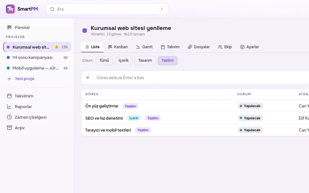
Task: Click the Kanban tab board icon
Action: click(x=110, y=47)
